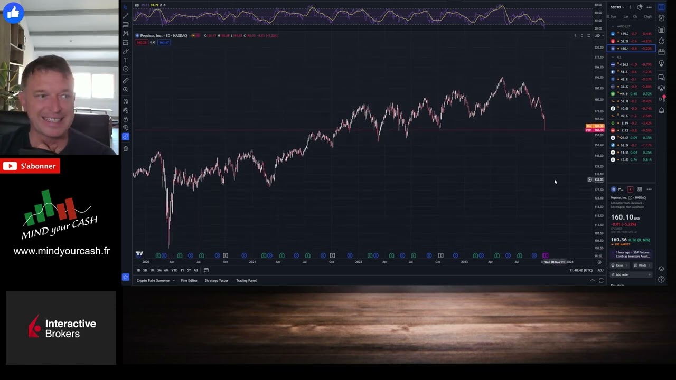Open the notifications bell icon

coord(661,110)
